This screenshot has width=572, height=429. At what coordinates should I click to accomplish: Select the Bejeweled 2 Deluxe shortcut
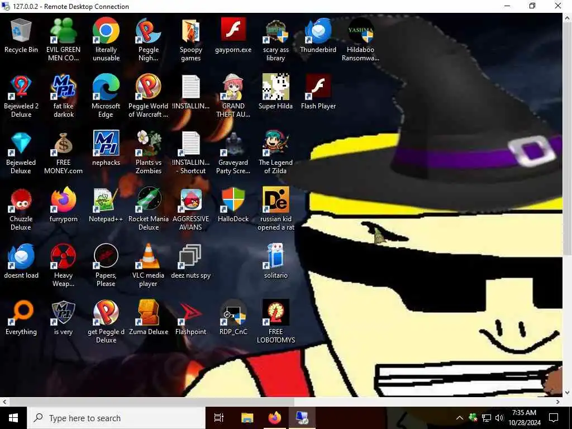(21, 96)
